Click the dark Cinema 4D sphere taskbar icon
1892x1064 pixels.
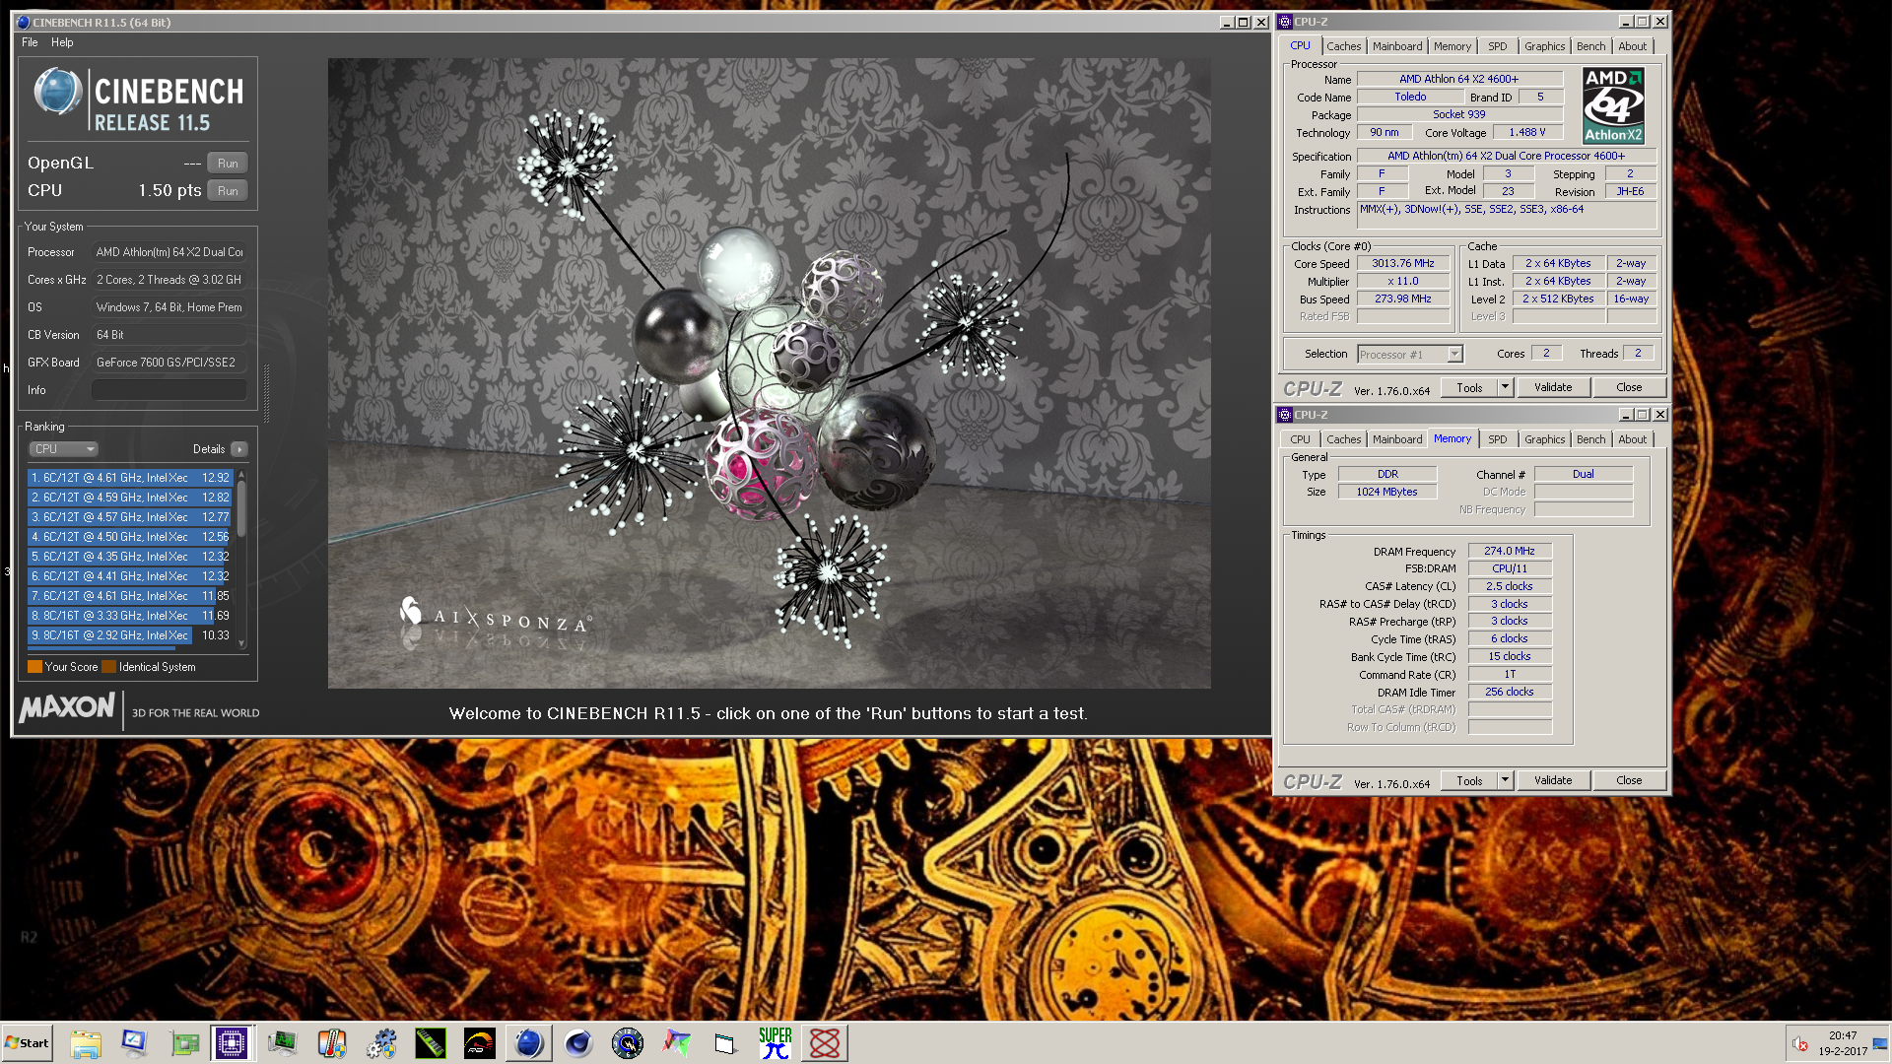point(578,1043)
